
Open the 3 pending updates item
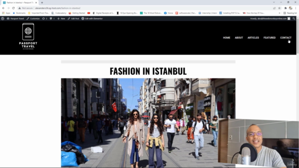click(45, 19)
